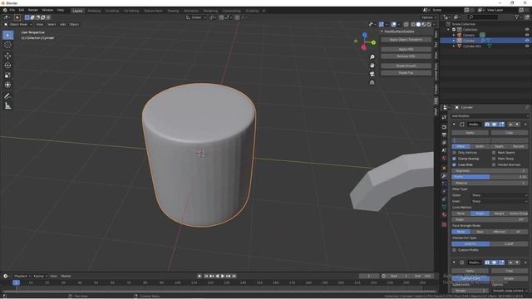Image resolution: width=532 pixels, height=299 pixels.
Task: Toggle the Custom Profile checkbox
Action: (x=455, y=250)
